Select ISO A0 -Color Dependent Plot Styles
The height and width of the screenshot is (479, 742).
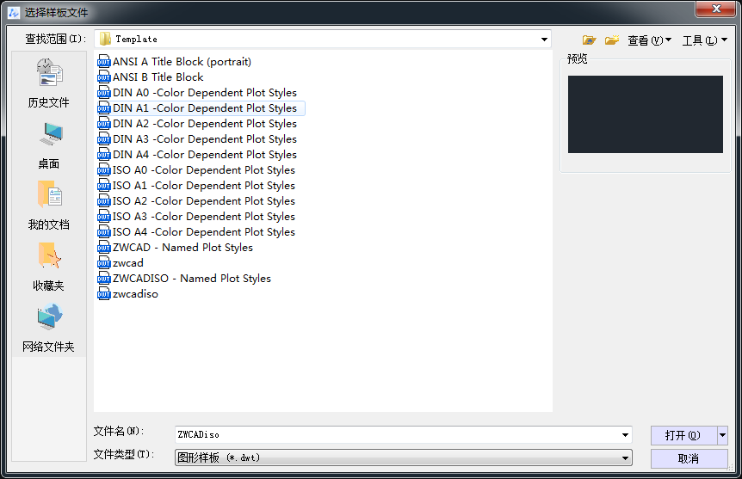click(204, 170)
